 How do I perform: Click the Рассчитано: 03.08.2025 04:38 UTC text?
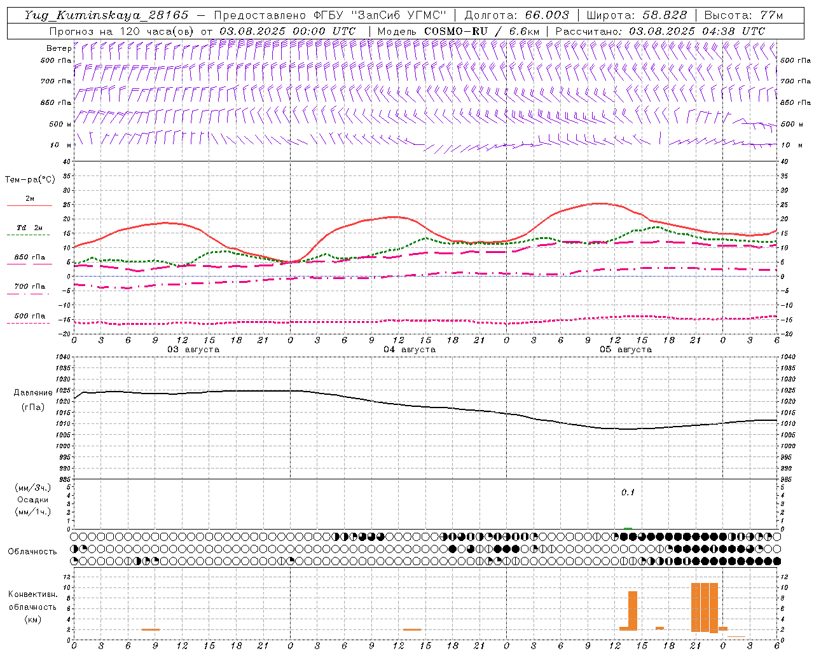(x=660, y=31)
